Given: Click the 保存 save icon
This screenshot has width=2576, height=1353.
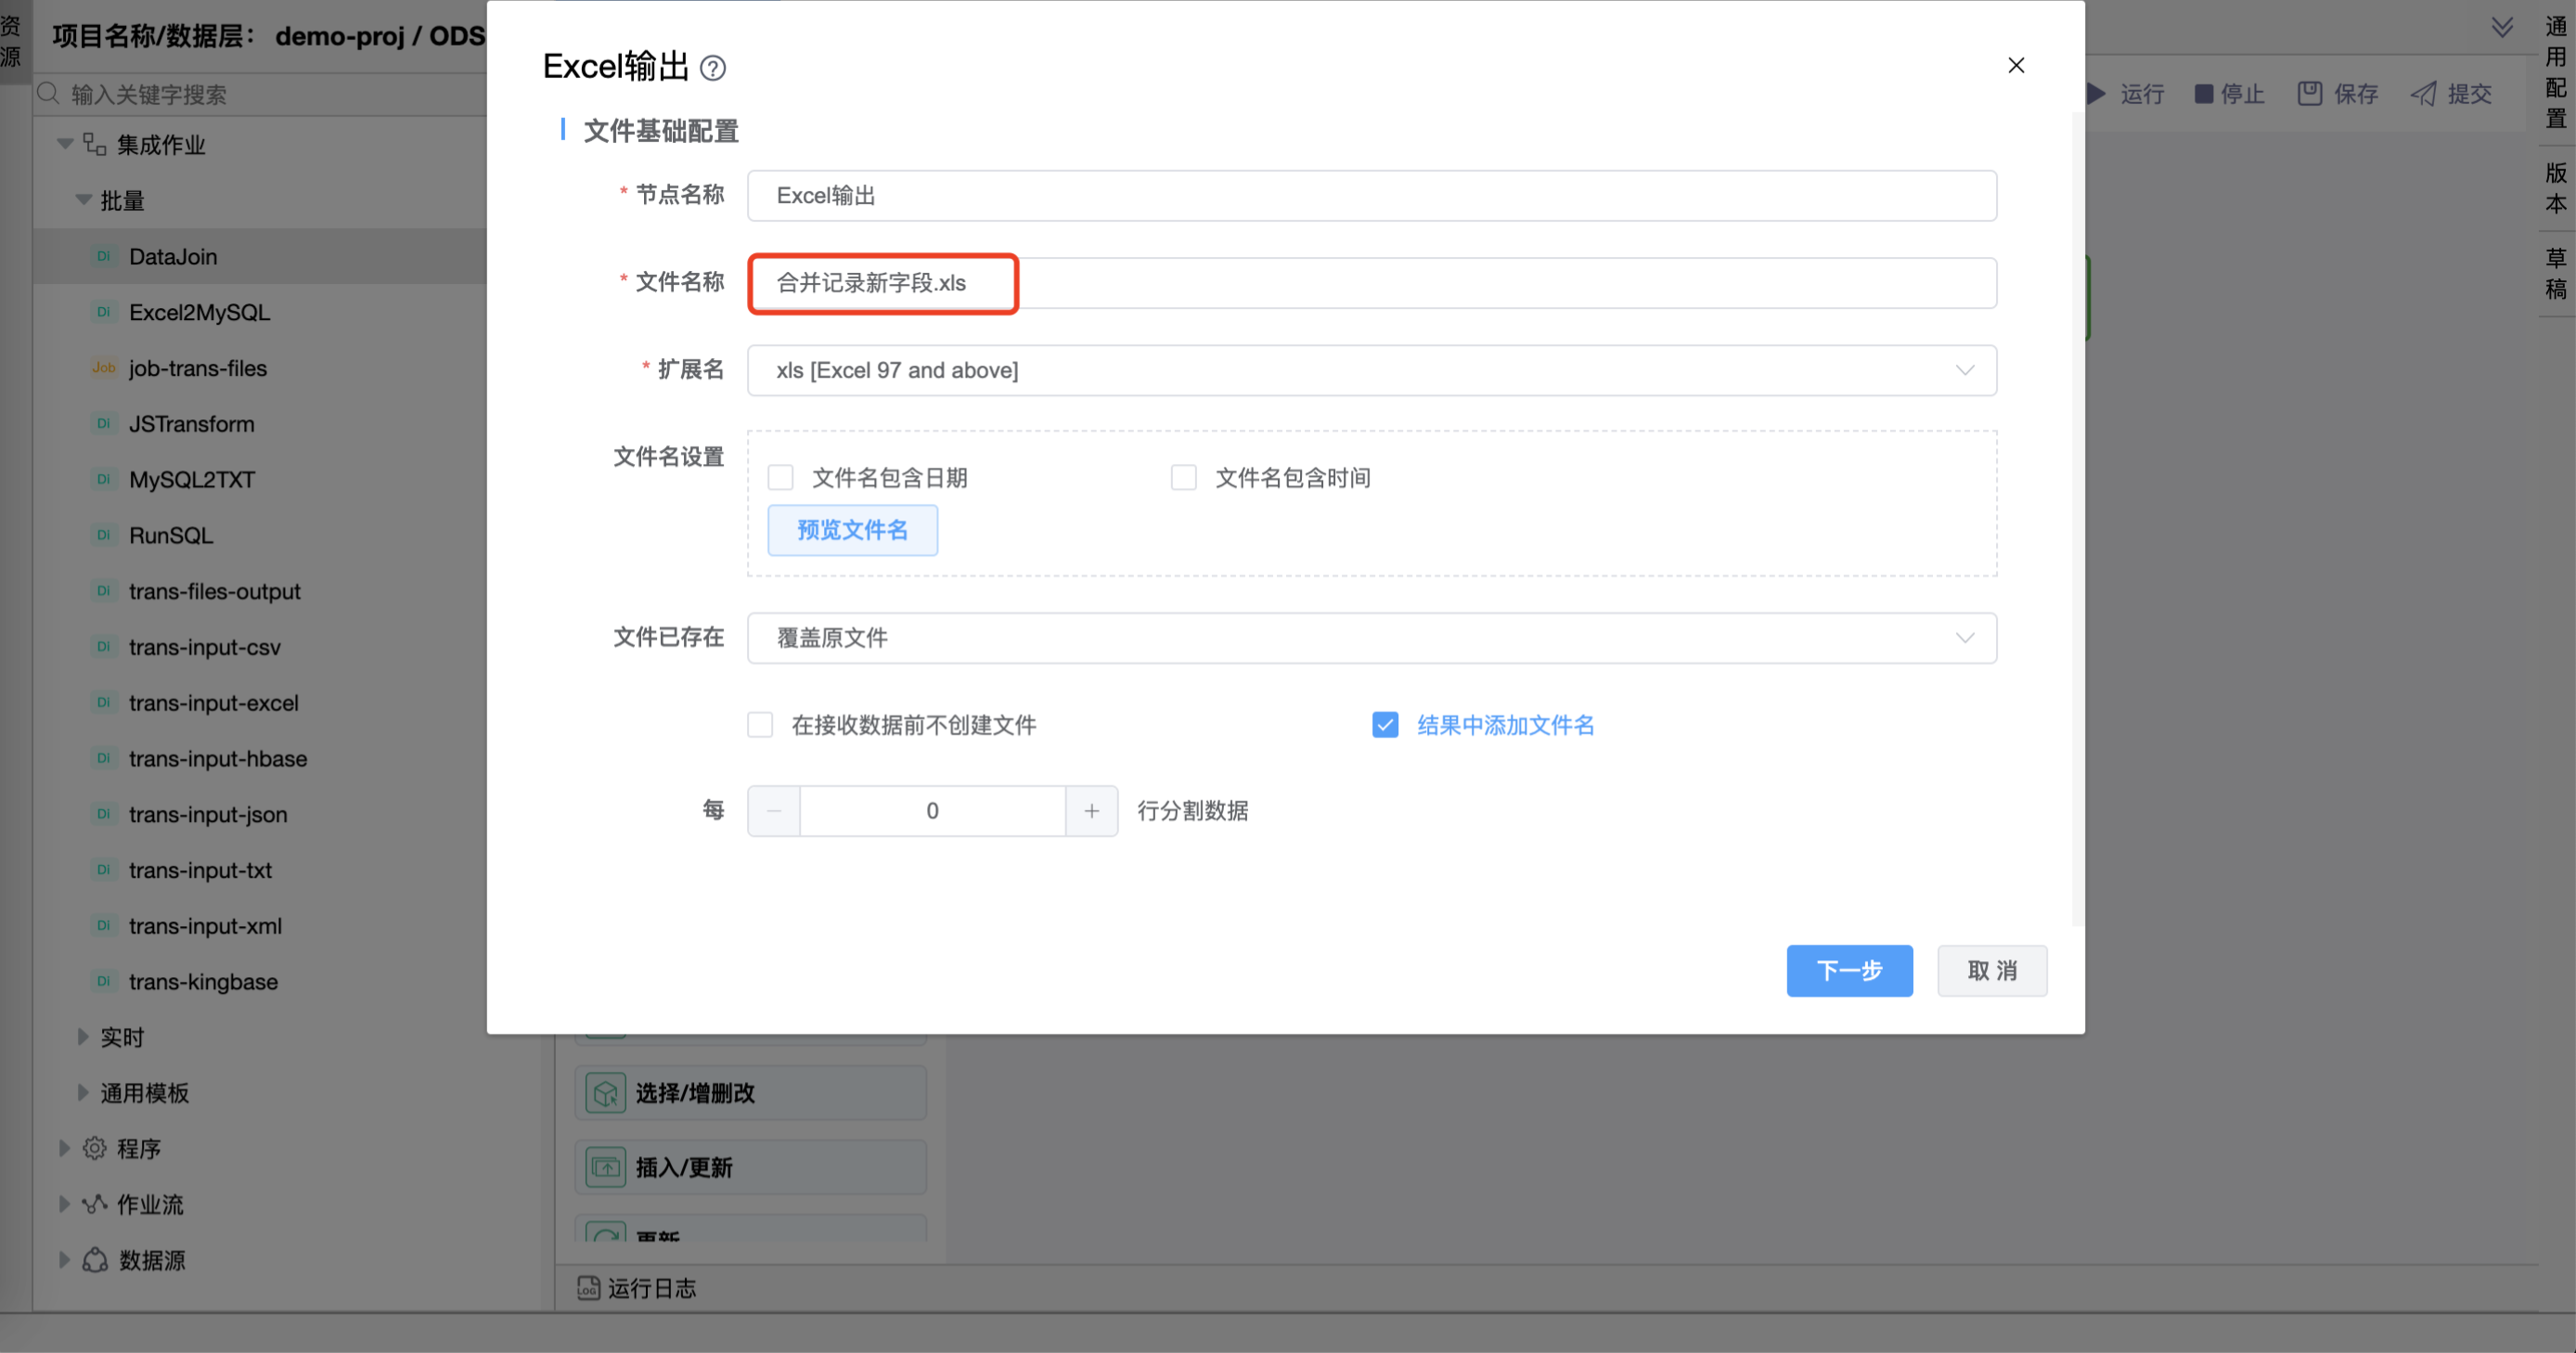Looking at the screenshot, I should [x=2309, y=94].
